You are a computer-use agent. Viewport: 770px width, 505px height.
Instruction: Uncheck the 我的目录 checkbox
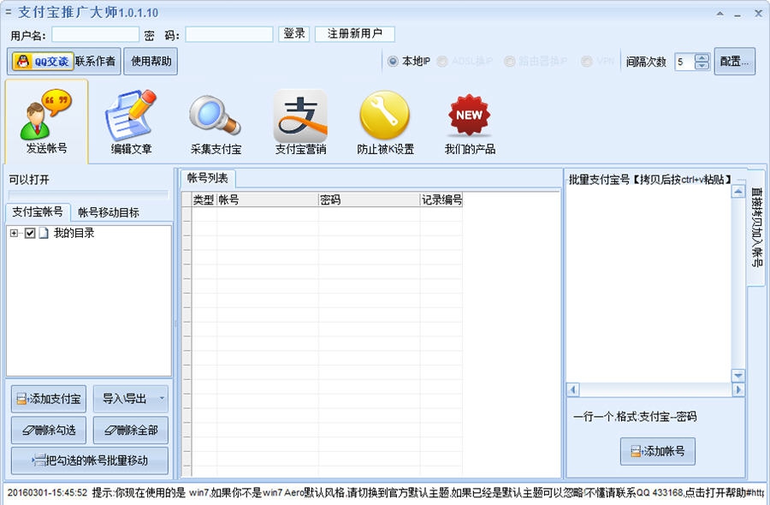tap(28, 232)
